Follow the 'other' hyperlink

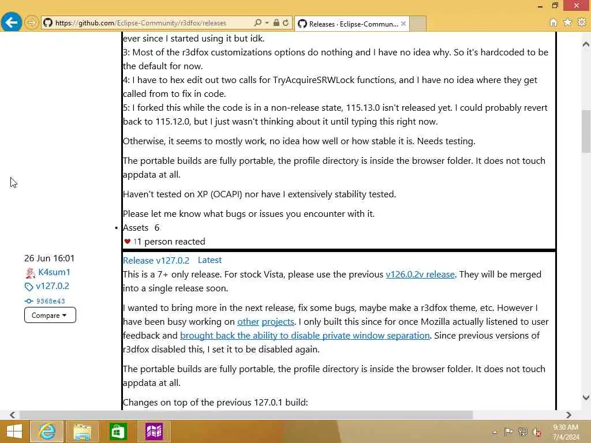tap(248, 322)
